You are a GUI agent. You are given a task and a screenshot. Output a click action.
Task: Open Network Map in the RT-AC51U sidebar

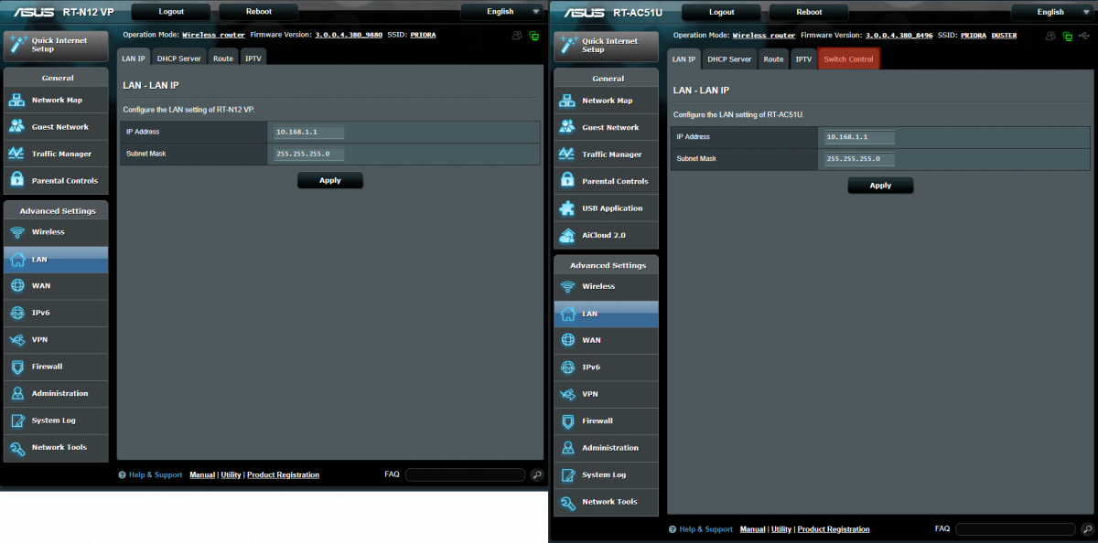(x=607, y=101)
